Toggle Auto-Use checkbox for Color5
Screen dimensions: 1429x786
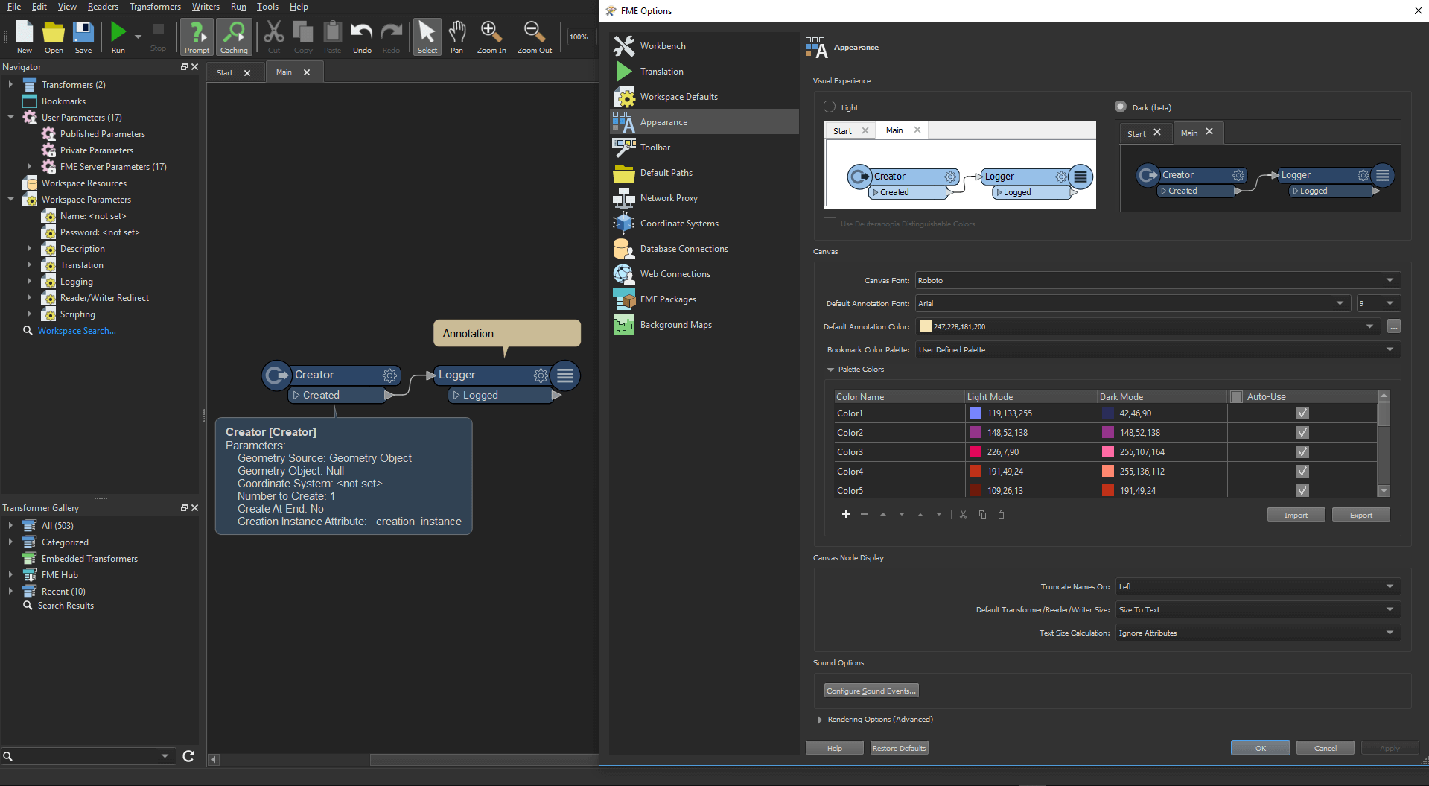click(1302, 491)
